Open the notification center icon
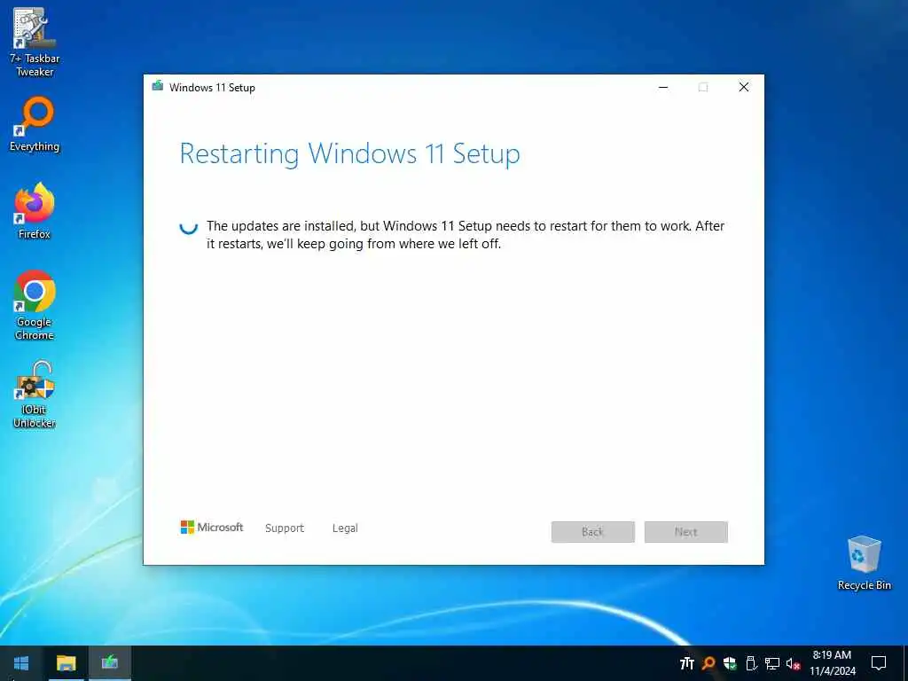 [879, 663]
